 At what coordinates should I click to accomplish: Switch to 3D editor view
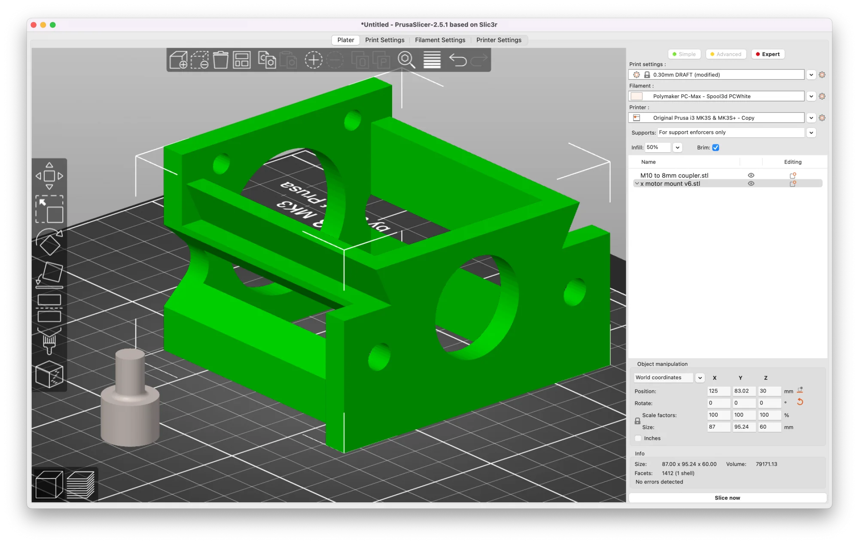49,484
